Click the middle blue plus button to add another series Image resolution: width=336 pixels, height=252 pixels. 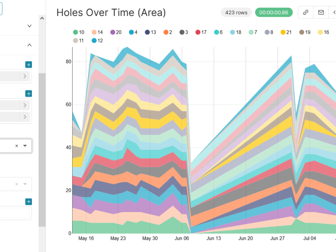pyautogui.click(x=28, y=93)
